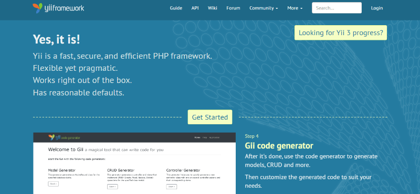
Task: Click Start under Controller Generator in screenshot
Action: click(172, 187)
